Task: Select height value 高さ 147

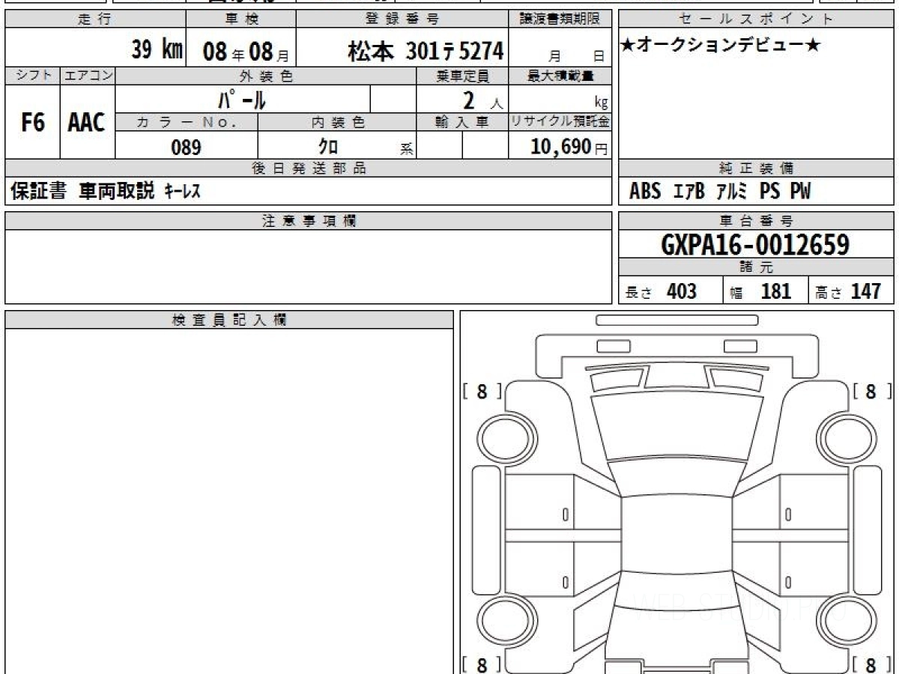Action: point(848,291)
